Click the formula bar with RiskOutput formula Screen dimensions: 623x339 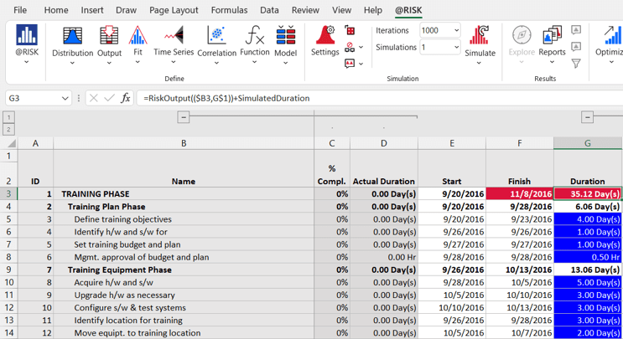tap(377, 98)
